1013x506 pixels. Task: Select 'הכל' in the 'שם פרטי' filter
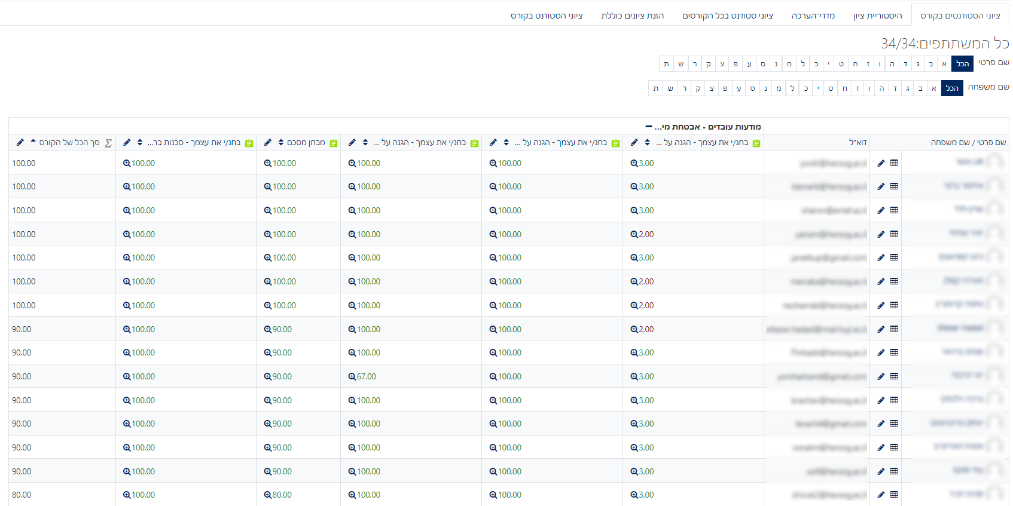click(x=962, y=63)
